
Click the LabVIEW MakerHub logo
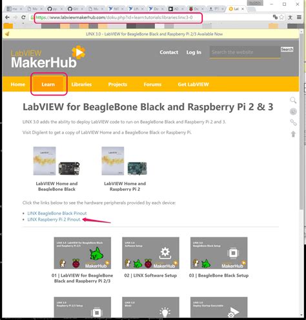click(48, 57)
